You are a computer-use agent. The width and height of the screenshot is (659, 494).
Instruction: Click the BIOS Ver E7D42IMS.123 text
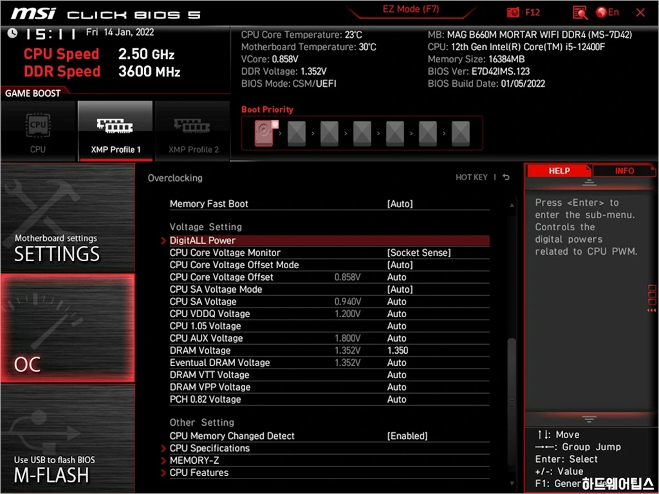tap(479, 71)
